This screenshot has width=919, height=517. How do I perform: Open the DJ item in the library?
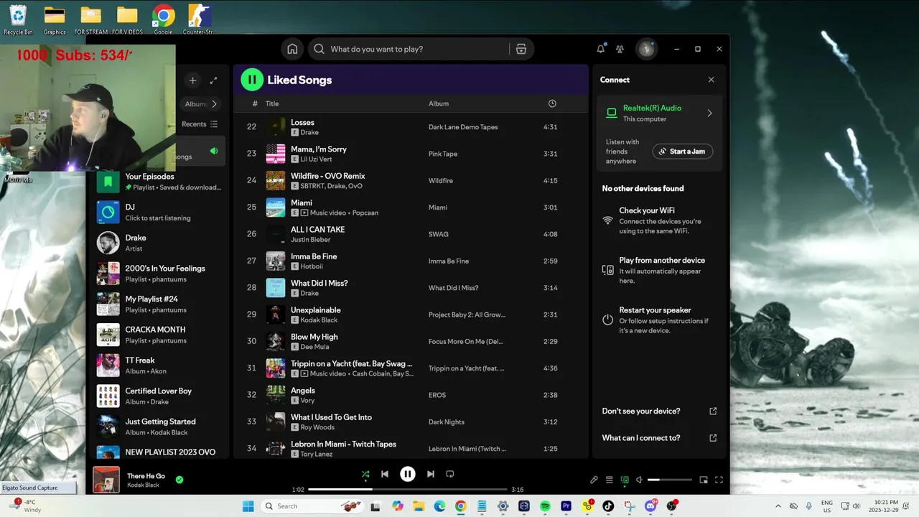click(159, 212)
